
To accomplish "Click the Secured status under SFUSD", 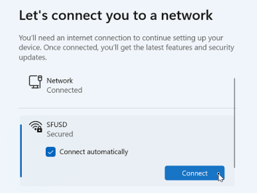I will pyautogui.click(x=60, y=134).
